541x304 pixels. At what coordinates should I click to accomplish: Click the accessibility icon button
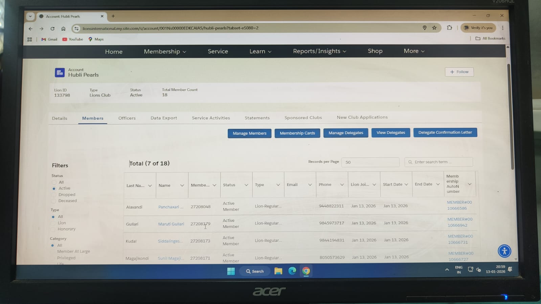[504, 251]
